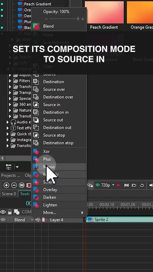This screenshot has height=272, width=153.
Task: Switch to the Projects tab
Action: pyautogui.click(x=11, y=176)
